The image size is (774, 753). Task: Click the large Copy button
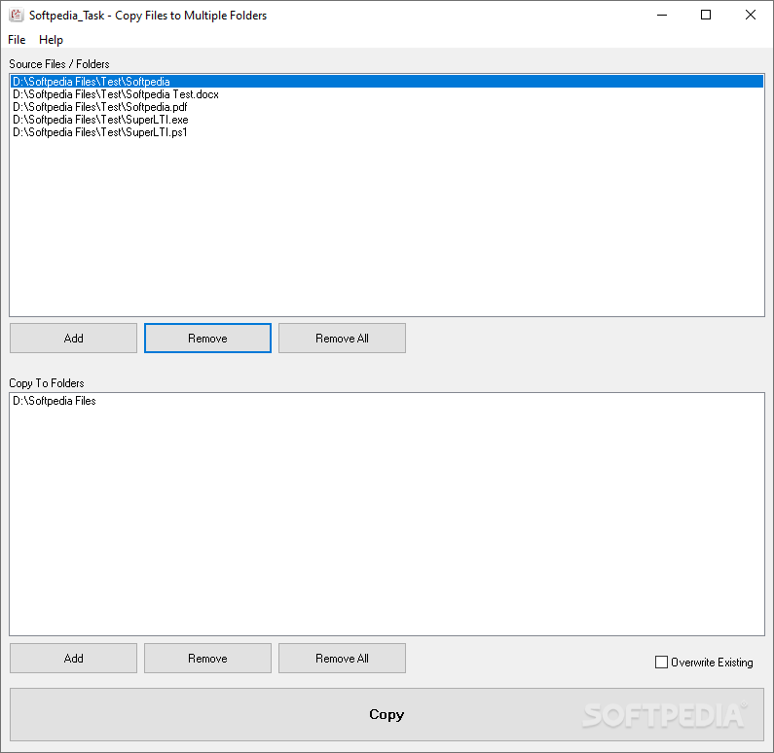pyautogui.click(x=387, y=714)
